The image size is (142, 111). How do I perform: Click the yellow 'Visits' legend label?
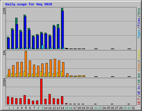139,55
